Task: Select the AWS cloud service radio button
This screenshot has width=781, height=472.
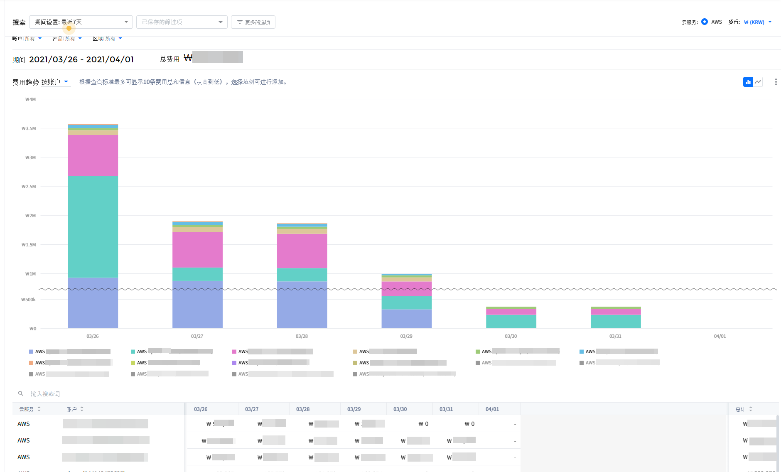Action: click(x=705, y=22)
